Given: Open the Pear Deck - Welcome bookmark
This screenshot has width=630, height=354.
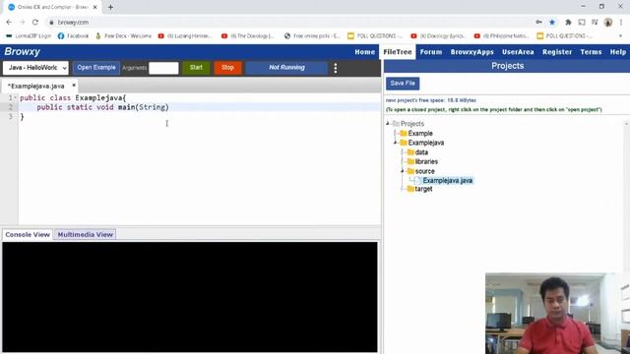Looking at the screenshot, I should click(123, 36).
